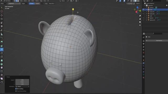Open the Edges affect dropdown
Screen dimensions: 168x94
[25, 4]
